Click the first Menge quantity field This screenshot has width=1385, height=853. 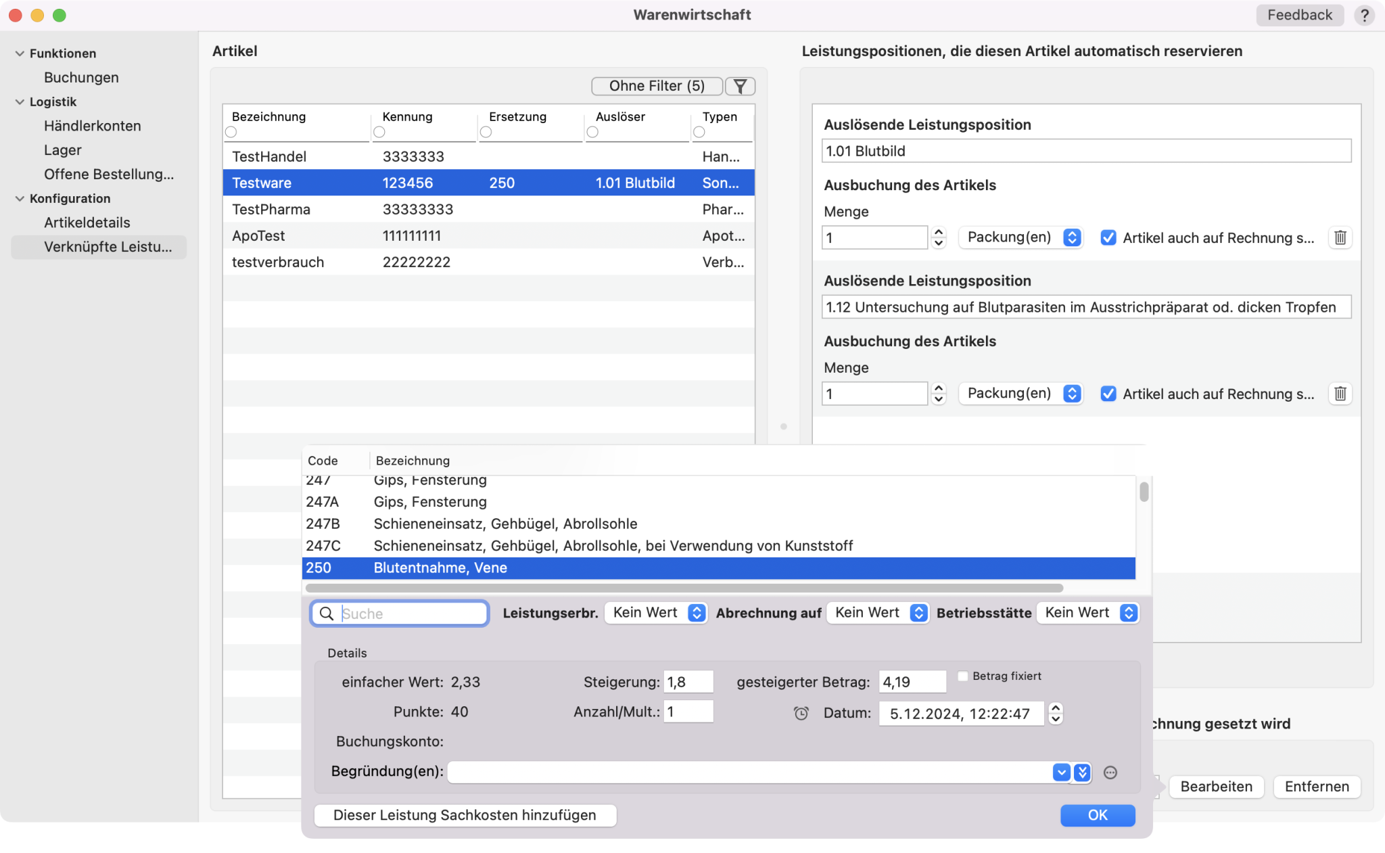[x=874, y=237]
